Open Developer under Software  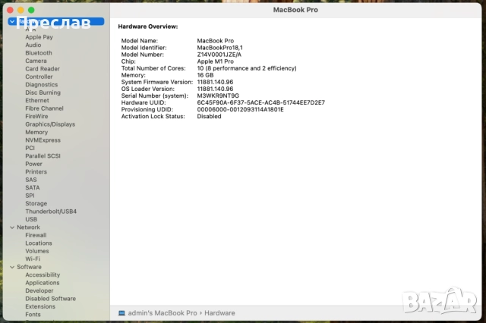[39, 291]
